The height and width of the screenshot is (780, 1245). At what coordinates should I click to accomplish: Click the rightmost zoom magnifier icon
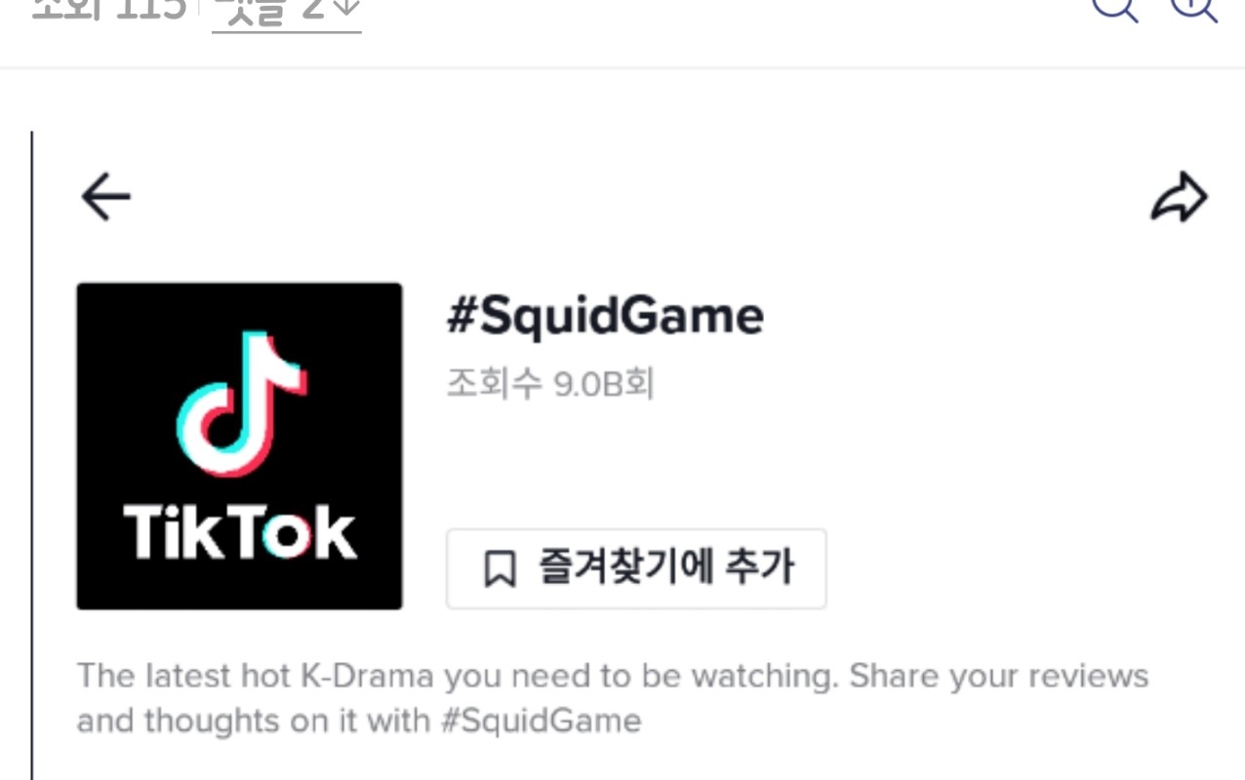(1194, 8)
